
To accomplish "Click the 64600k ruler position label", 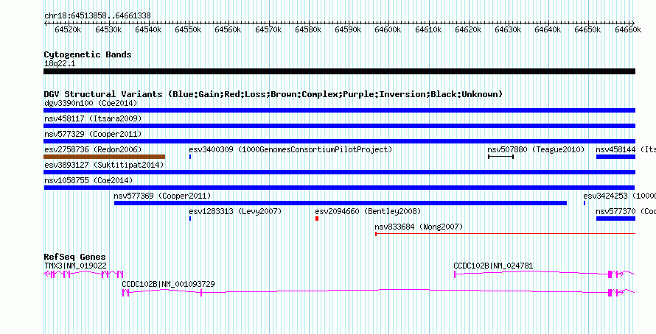I will [388, 29].
